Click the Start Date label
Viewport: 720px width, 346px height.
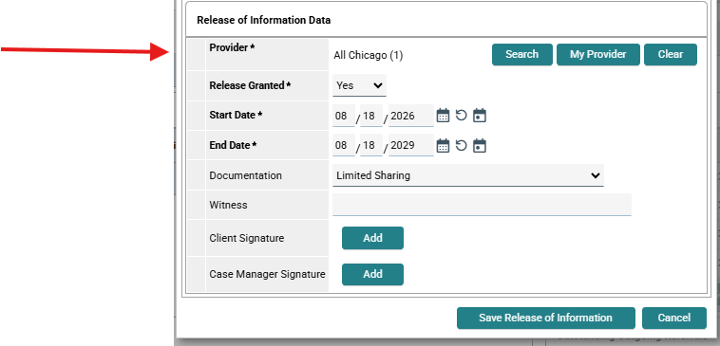(x=236, y=115)
